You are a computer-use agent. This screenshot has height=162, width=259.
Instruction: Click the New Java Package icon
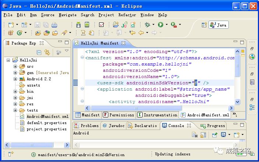point(11,33)
